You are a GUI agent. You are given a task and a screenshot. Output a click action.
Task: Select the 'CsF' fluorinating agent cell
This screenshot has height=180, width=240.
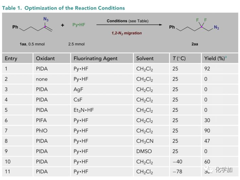[78, 100]
